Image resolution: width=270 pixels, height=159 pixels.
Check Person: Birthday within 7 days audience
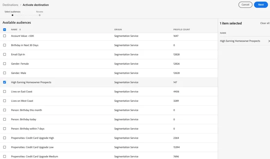tap(4, 128)
